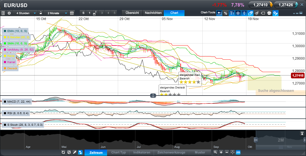Toggle the Tt text labels tool

[x=232, y=13]
